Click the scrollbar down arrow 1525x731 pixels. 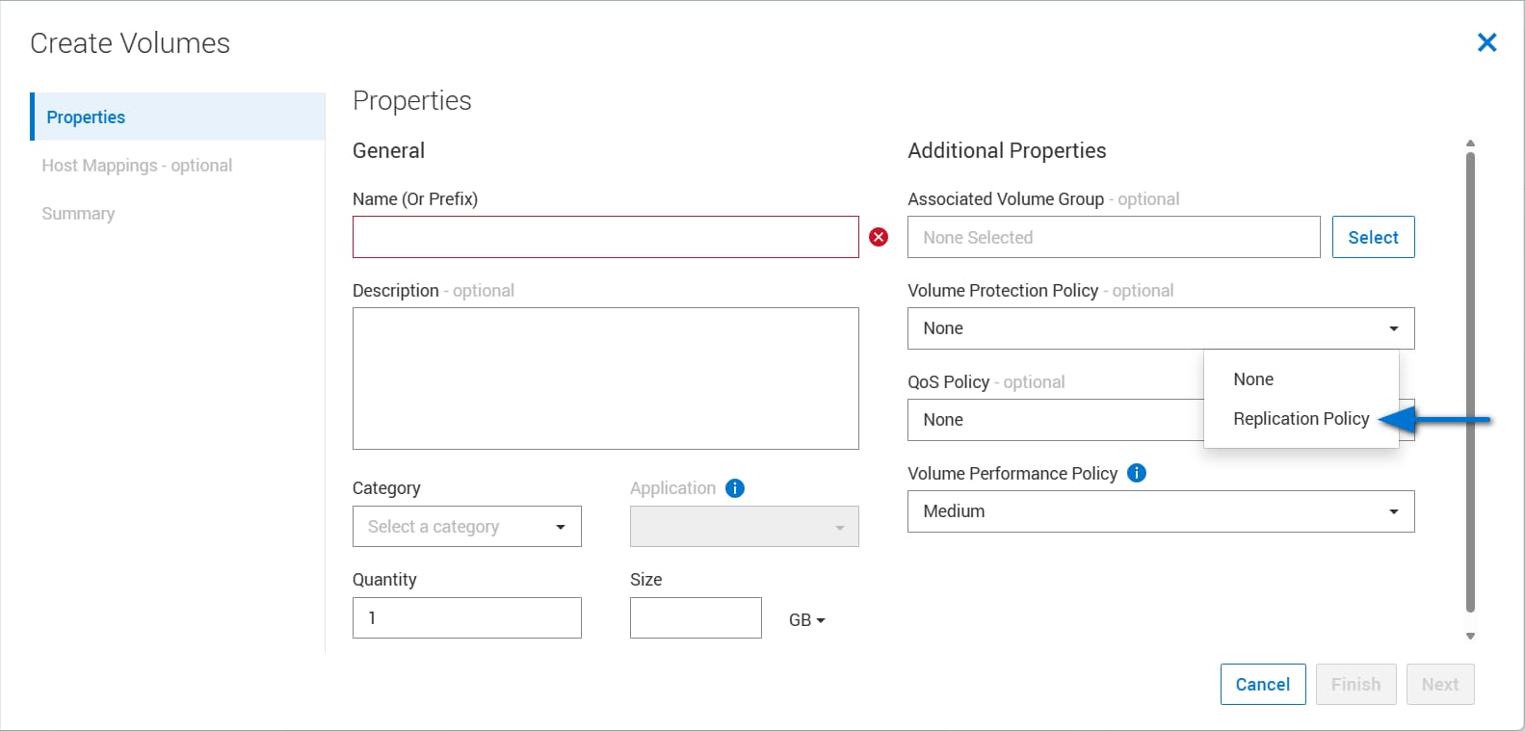[x=1470, y=636]
